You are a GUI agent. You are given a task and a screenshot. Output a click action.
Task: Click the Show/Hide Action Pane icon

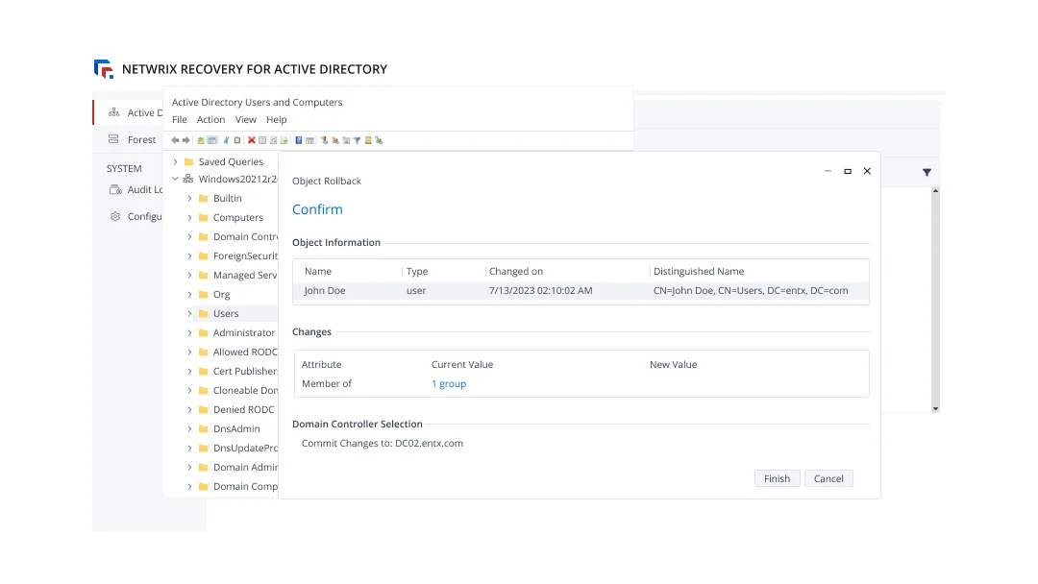[x=309, y=140]
